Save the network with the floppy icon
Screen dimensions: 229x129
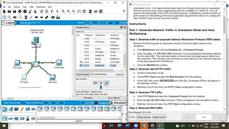click(x=14, y=11)
